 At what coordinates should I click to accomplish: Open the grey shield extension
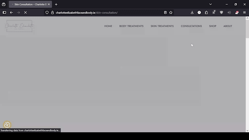tap(222, 12)
